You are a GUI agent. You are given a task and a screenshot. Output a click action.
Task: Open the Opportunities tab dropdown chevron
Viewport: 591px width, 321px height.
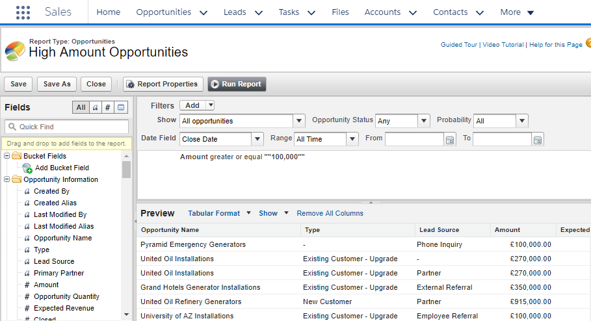coord(204,13)
